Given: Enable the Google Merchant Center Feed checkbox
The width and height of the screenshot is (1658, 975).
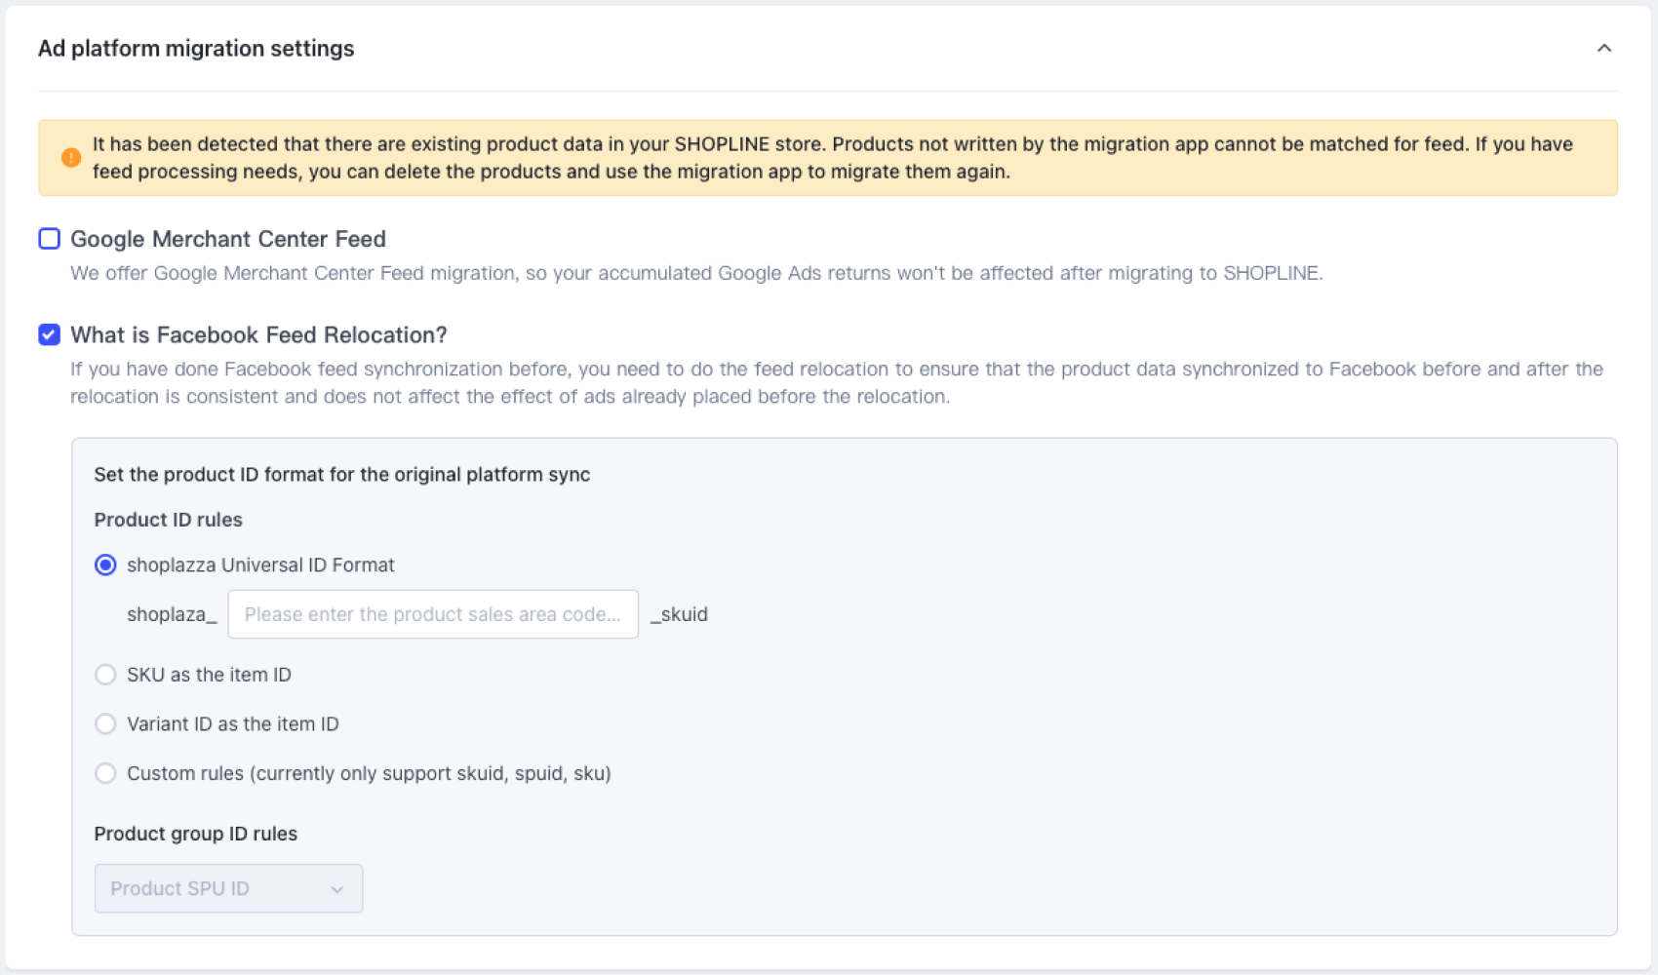Looking at the screenshot, I should [49, 239].
